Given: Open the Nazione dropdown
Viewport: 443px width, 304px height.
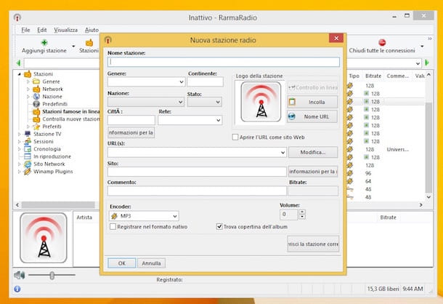Looking at the screenshot, I should point(180,102).
